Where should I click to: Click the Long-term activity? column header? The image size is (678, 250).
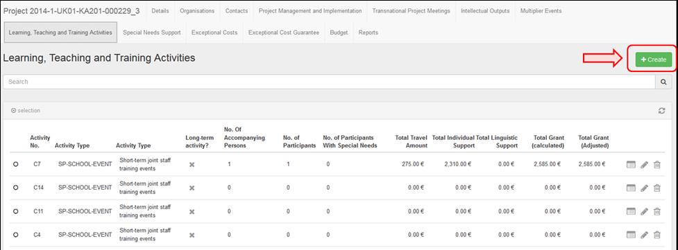point(199,142)
